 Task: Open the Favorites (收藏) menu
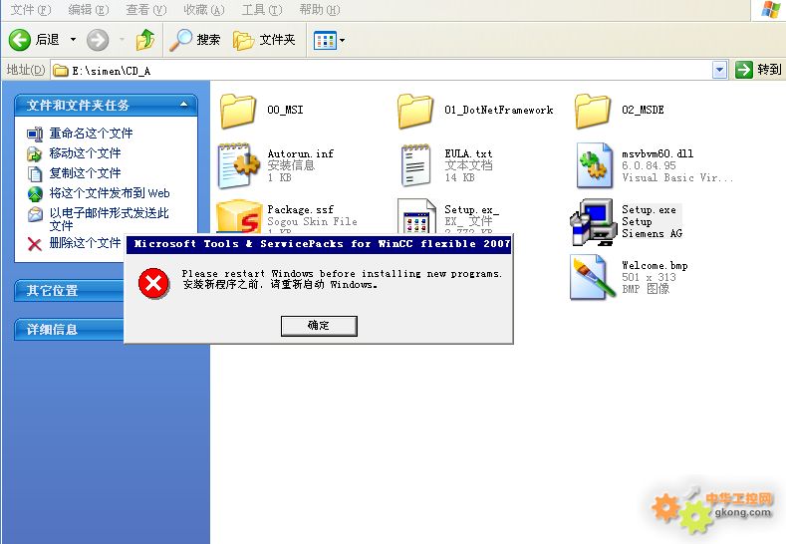click(203, 10)
